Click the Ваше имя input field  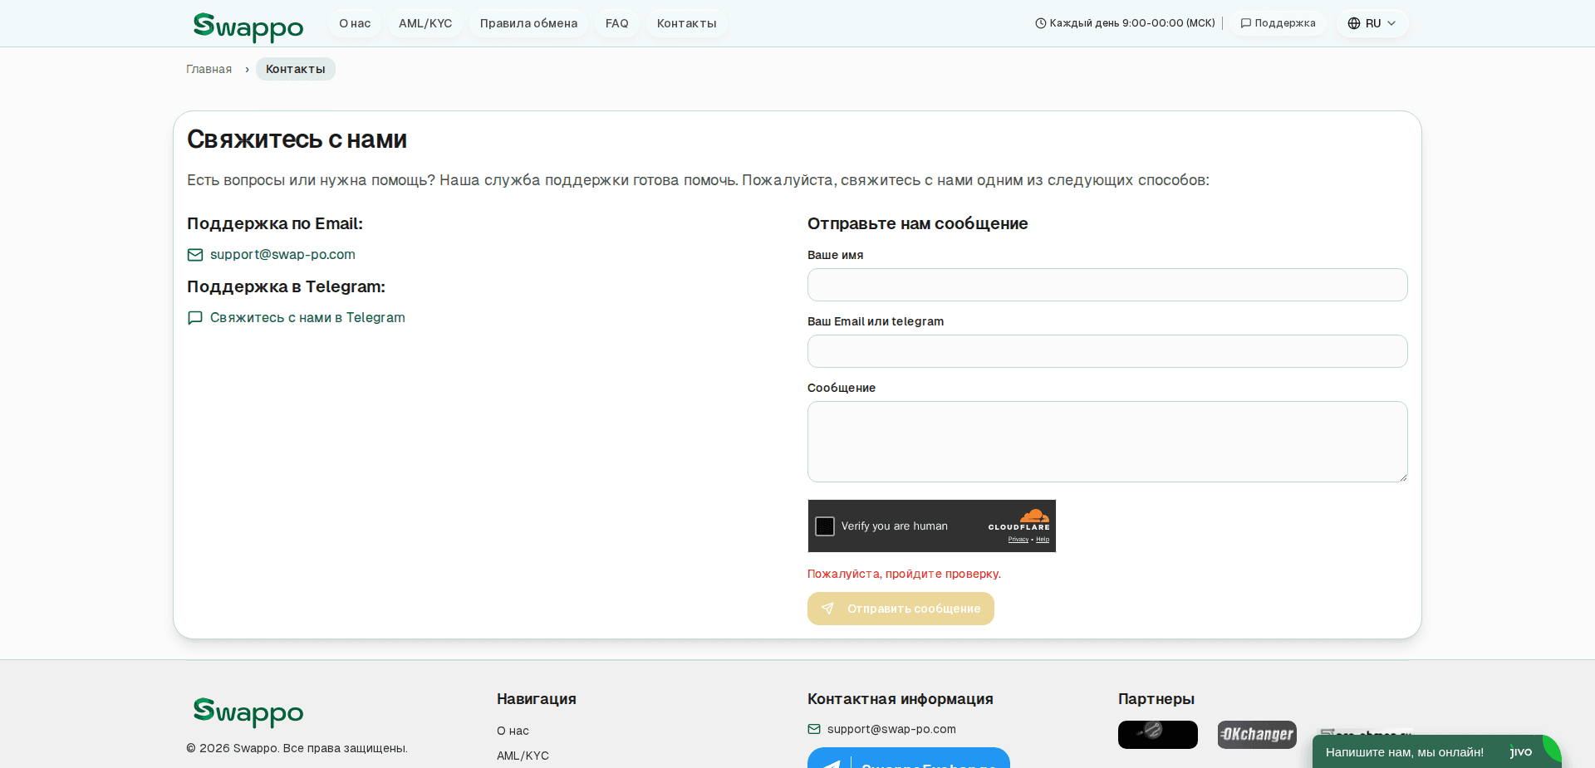[x=1107, y=285]
